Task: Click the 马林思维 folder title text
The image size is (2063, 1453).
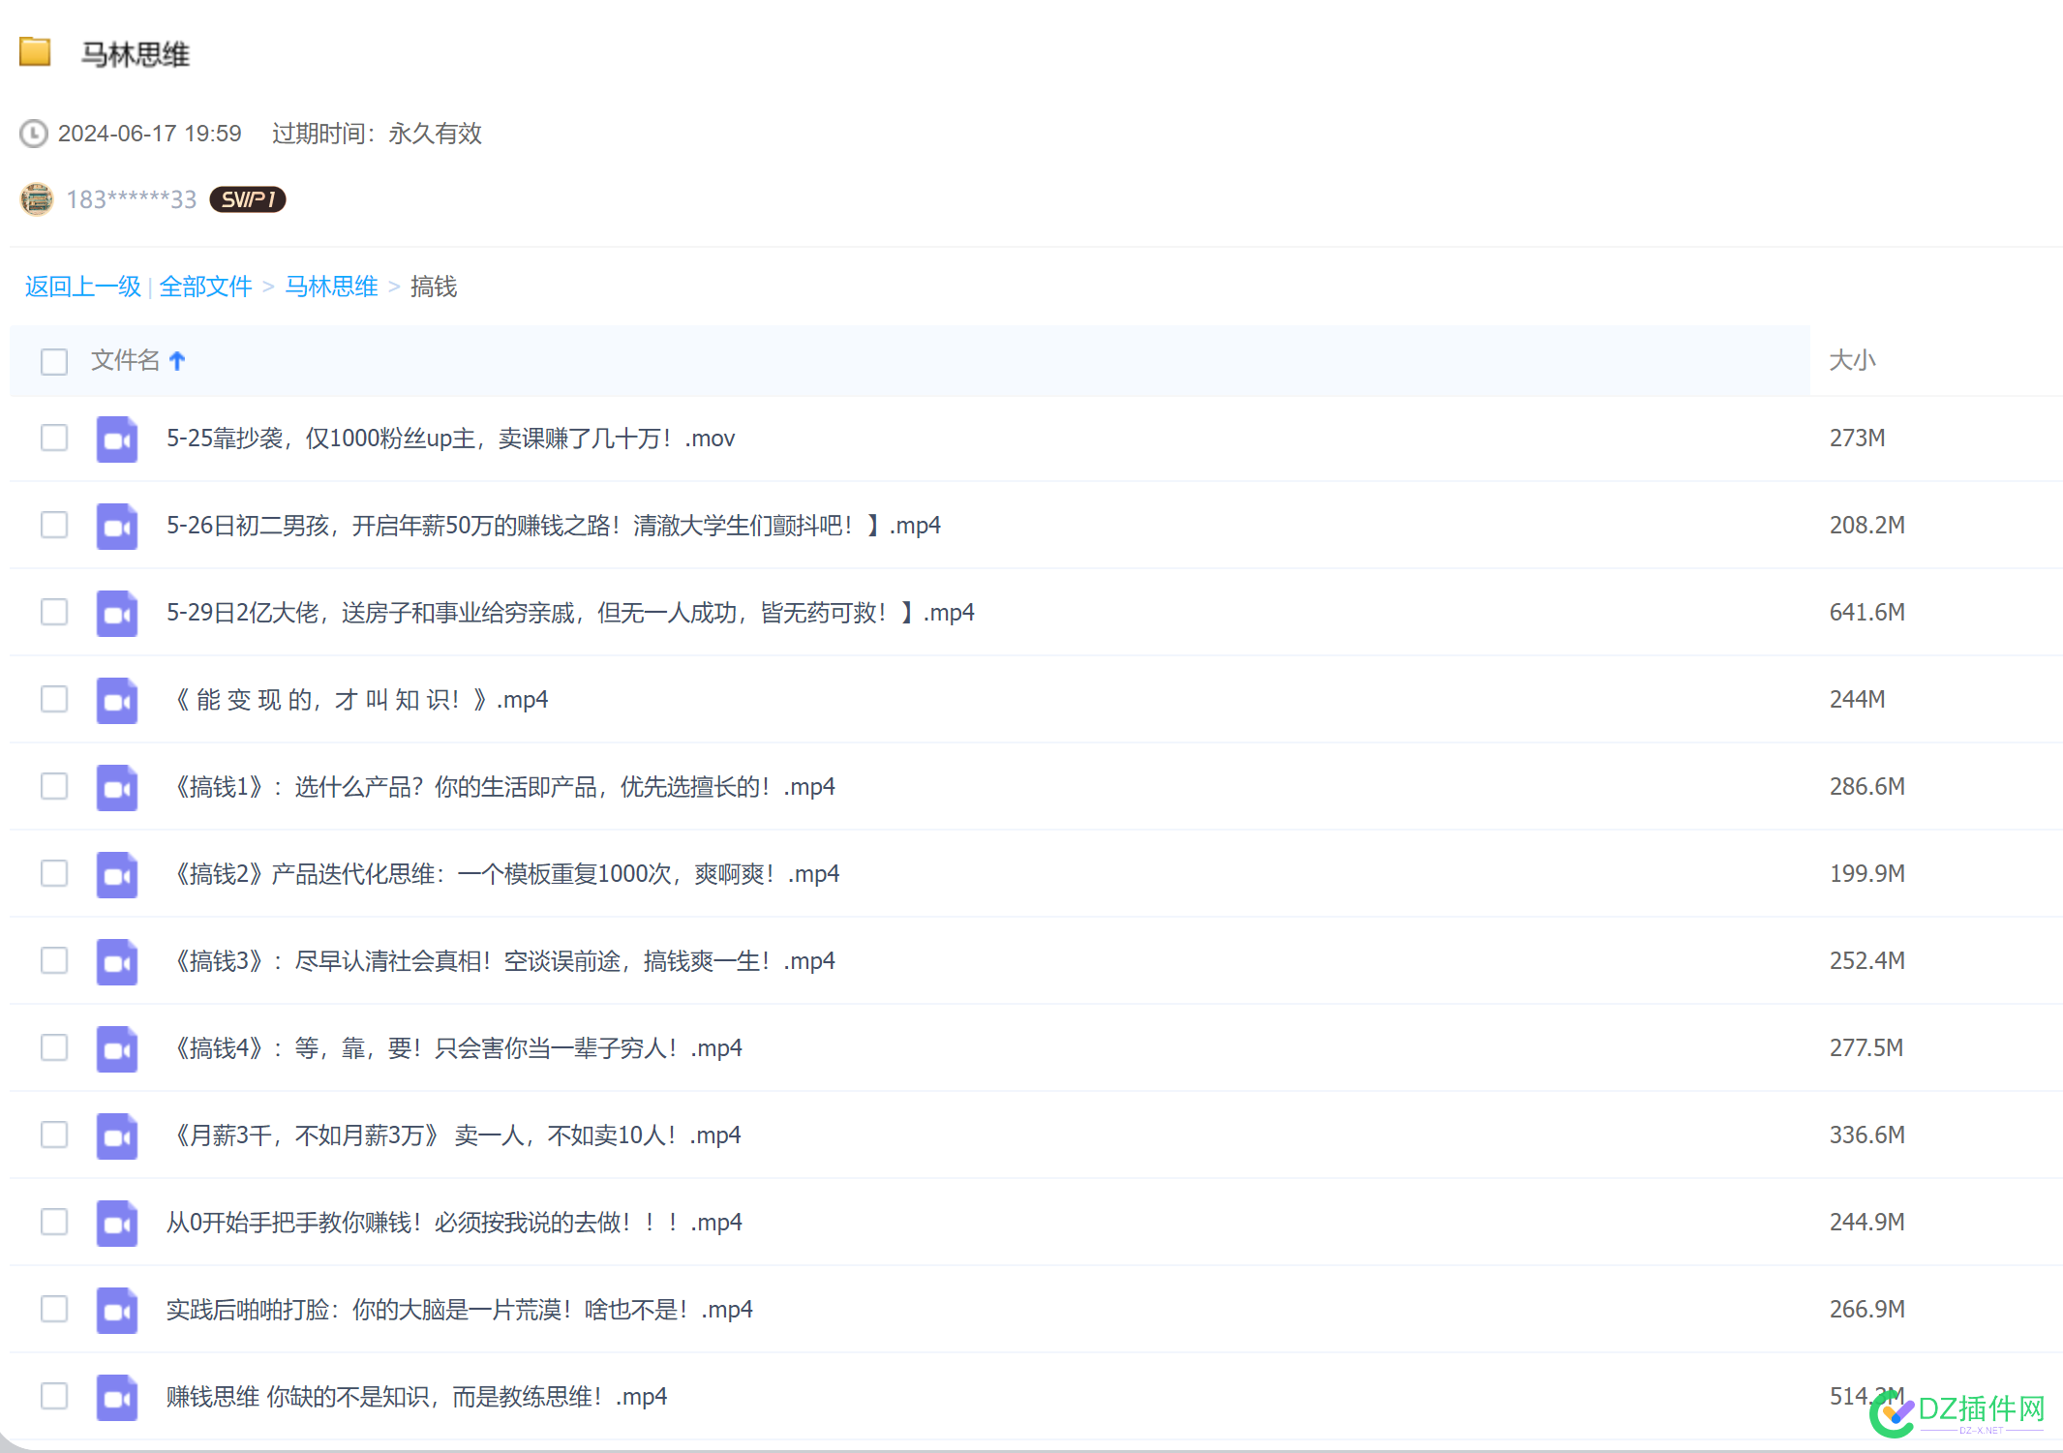Action: [136, 54]
